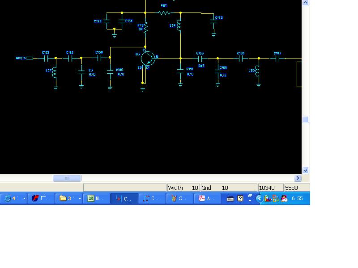The width and height of the screenshot is (358, 268).
Task: Select inductor L50
Action: [257, 71]
